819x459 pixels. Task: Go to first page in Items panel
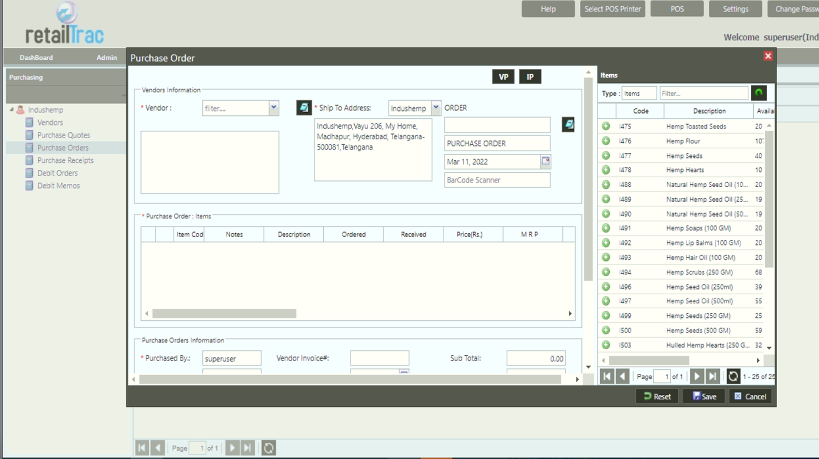pos(607,377)
